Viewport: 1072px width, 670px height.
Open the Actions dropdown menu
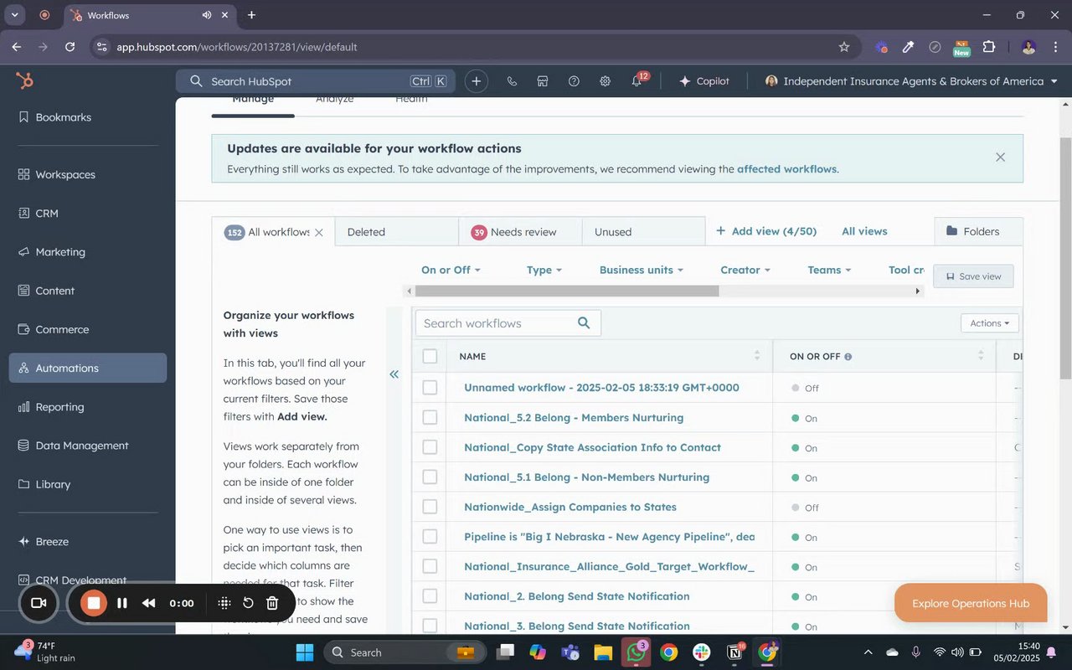click(x=989, y=323)
